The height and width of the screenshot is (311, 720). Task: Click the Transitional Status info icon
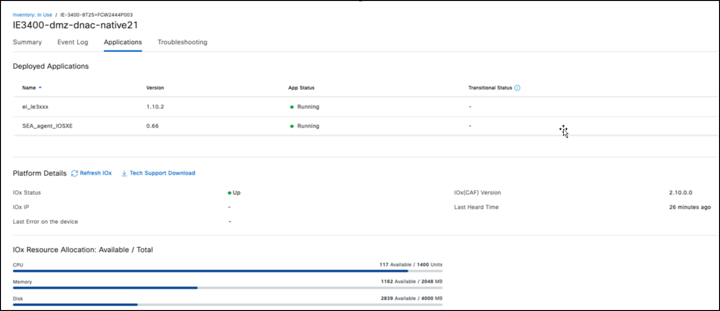[x=517, y=88]
